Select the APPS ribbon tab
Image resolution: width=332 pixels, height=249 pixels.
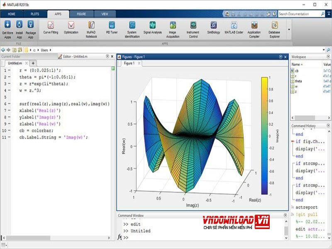(58, 14)
